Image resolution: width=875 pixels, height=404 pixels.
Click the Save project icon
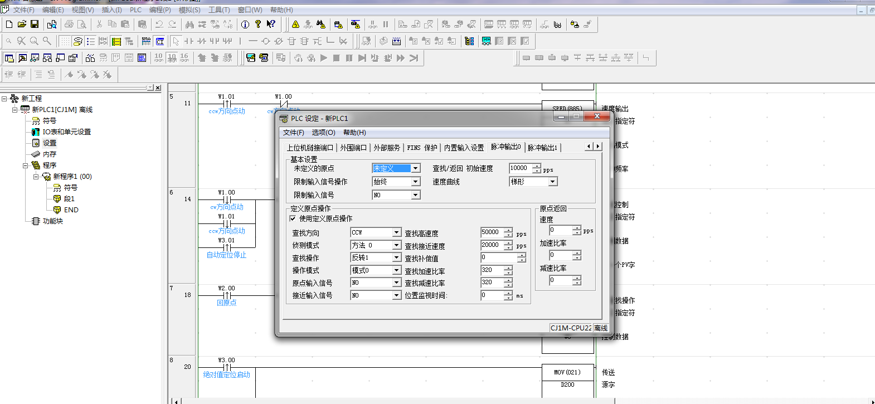click(35, 24)
